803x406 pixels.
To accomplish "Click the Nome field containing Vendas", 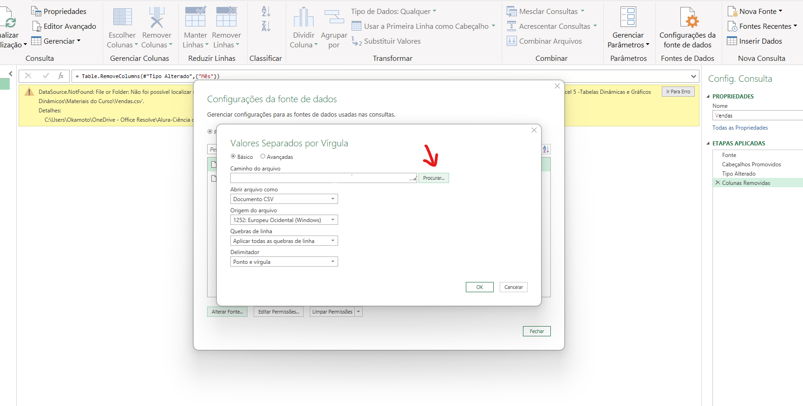I will (758, 116).
